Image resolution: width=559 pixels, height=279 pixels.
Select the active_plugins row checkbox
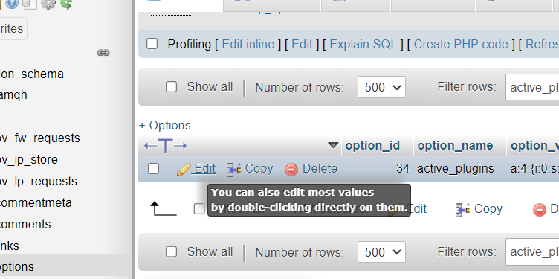coord(153,168)
